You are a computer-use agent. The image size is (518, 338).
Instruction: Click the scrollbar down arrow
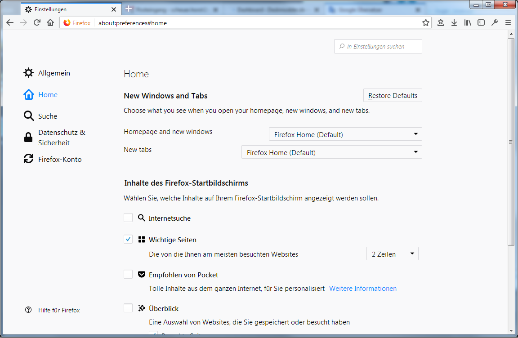[511, 330]
